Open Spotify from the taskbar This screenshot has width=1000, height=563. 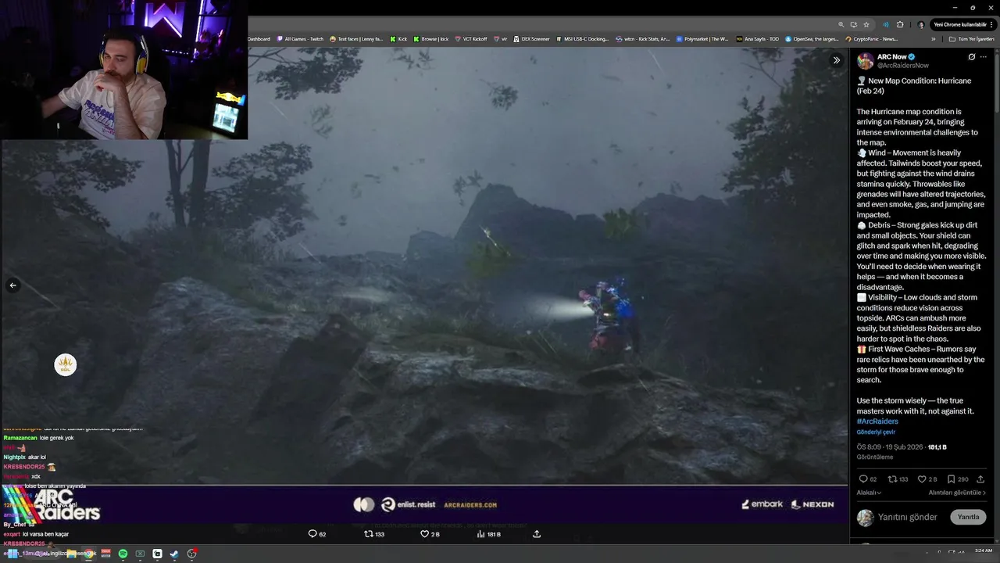(123, 554)
